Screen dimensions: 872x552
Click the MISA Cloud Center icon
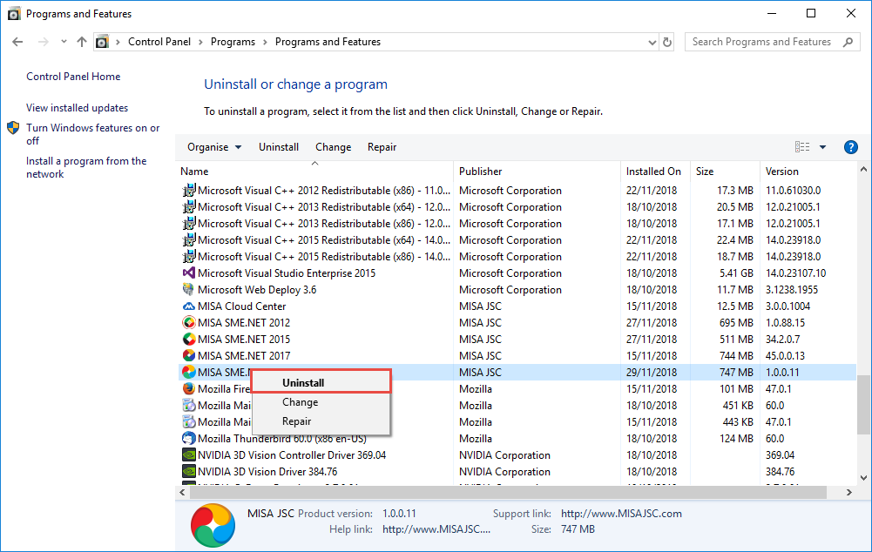[x=189, y=306]
